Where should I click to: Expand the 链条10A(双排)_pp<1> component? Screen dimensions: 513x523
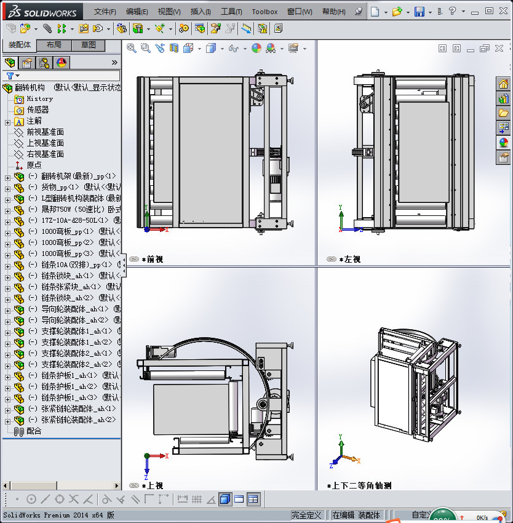pyautogui.click(x=7, y=266)
